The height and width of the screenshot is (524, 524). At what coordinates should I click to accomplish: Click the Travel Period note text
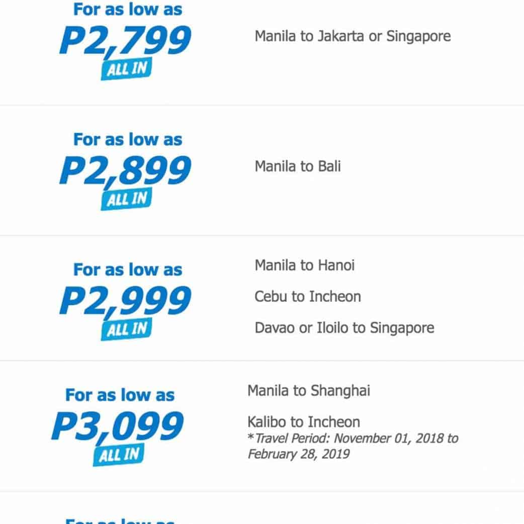tap(353, 446)
